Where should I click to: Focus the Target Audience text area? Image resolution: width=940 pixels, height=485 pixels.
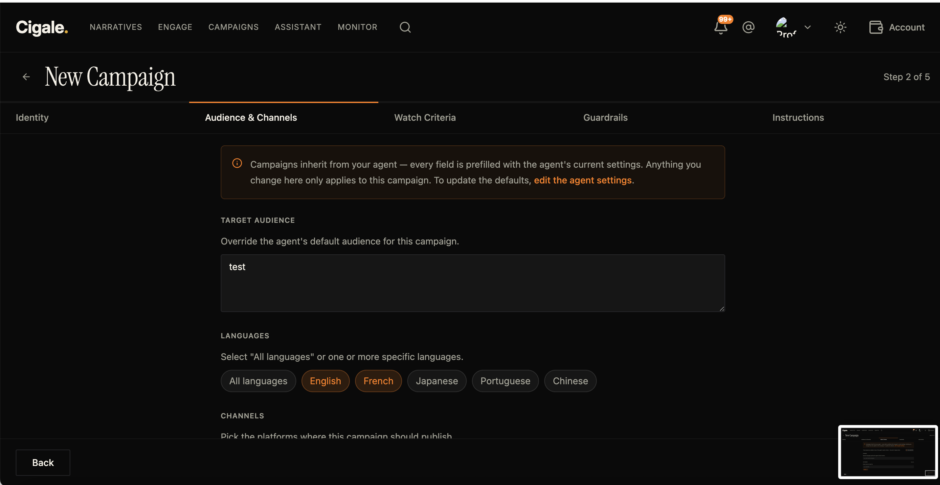pos(473,283)
